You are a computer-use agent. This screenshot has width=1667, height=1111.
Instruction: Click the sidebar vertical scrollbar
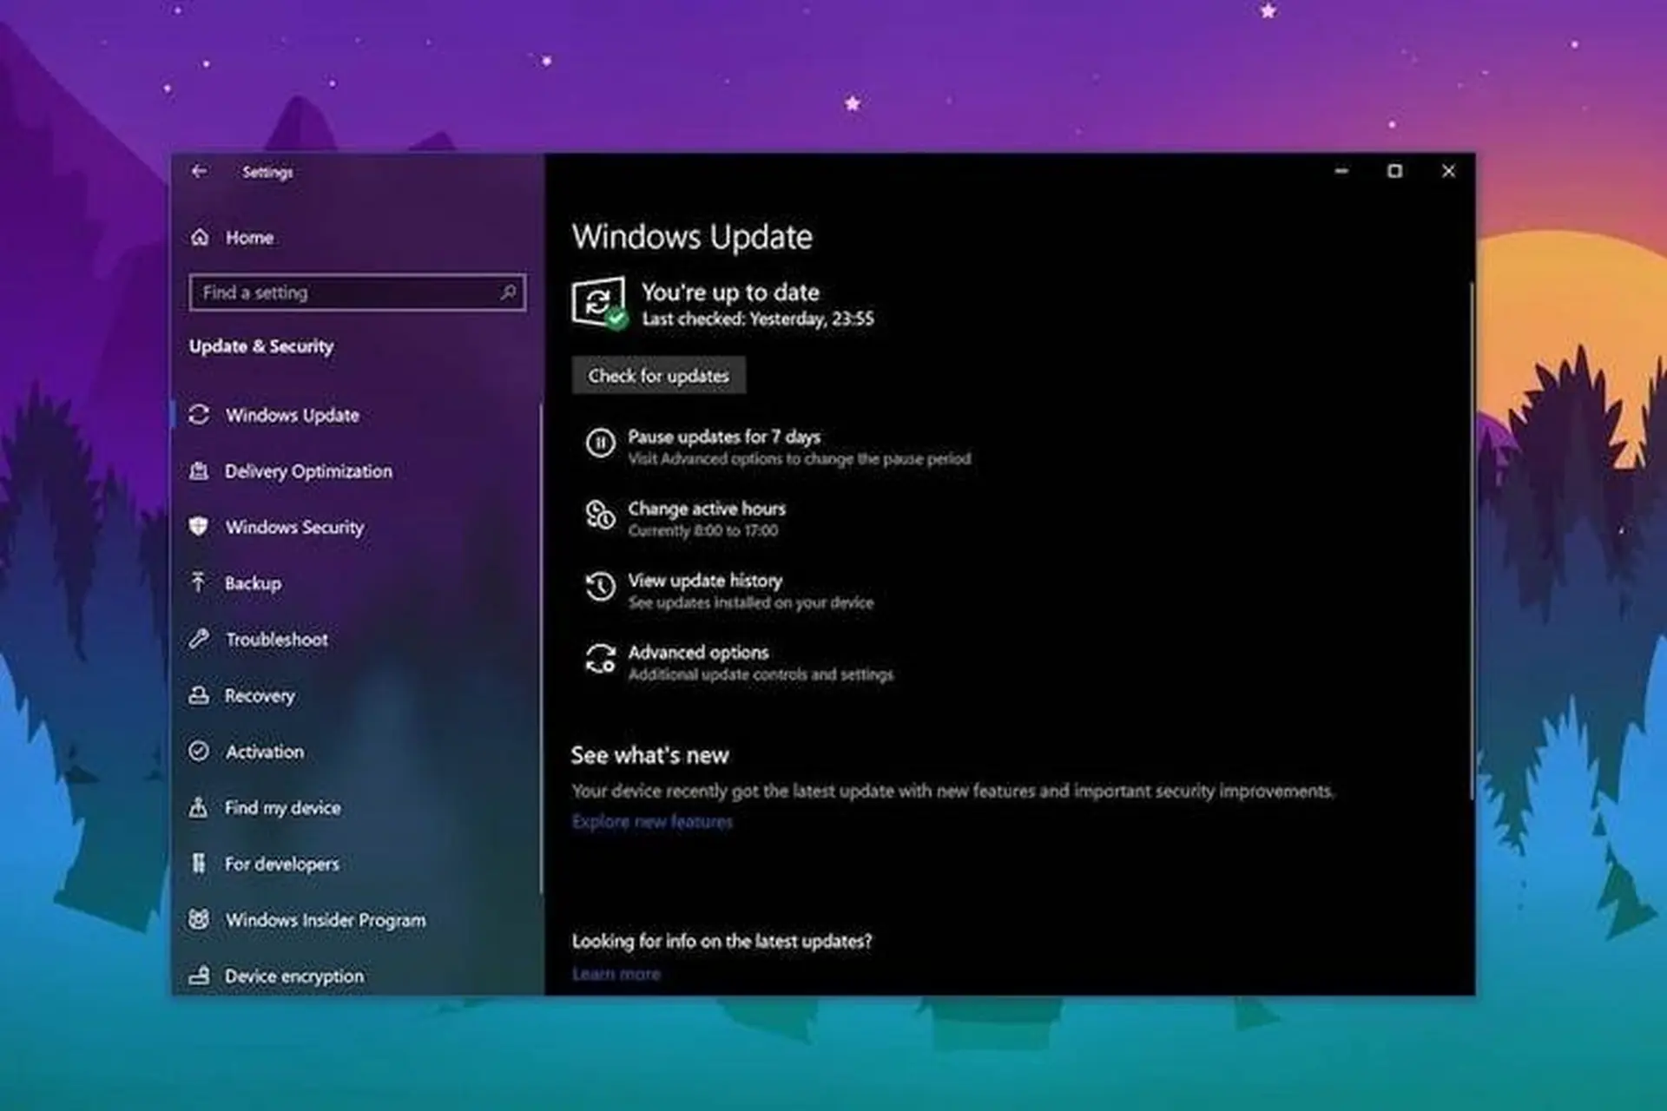(540, 649)
